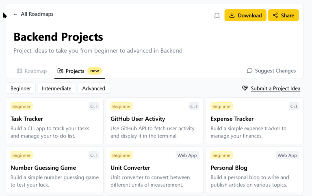Click the map icon on Roadmap tab
312x196 pixels.
pyautogui.click(x=19, y=71)
